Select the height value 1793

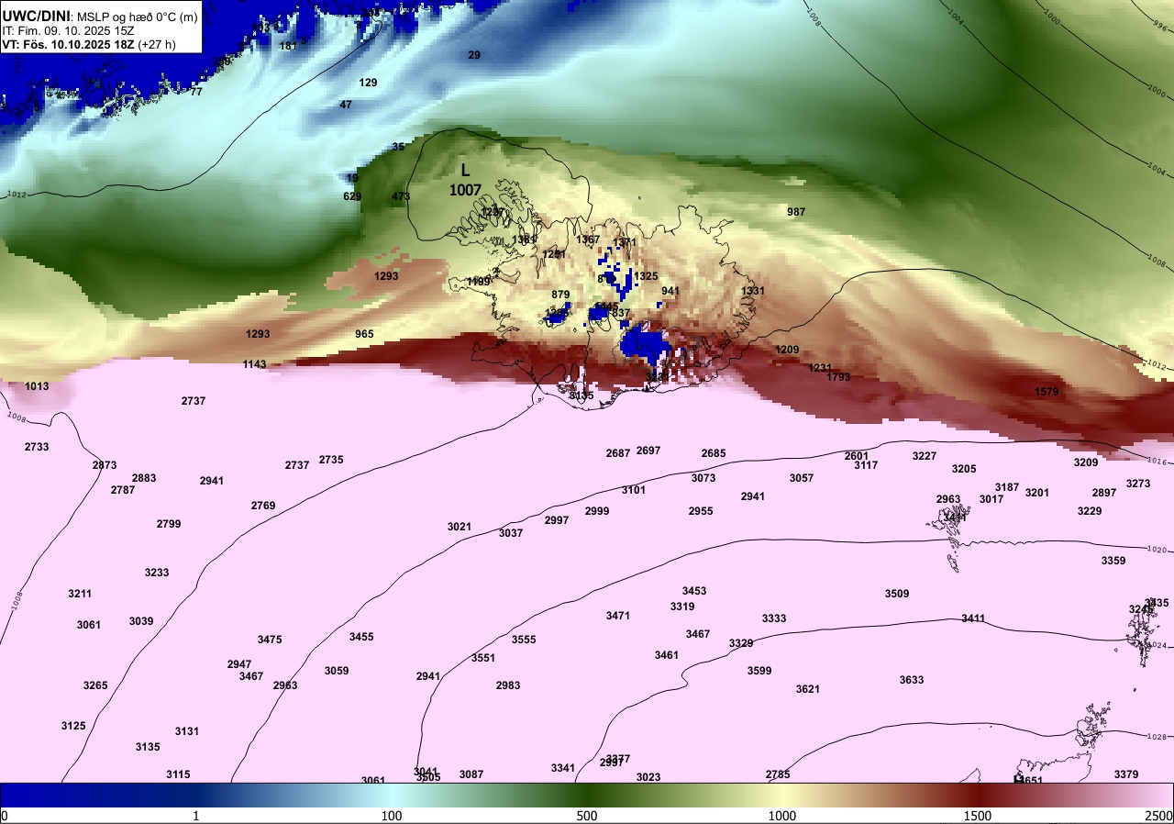tap(838, 377)
